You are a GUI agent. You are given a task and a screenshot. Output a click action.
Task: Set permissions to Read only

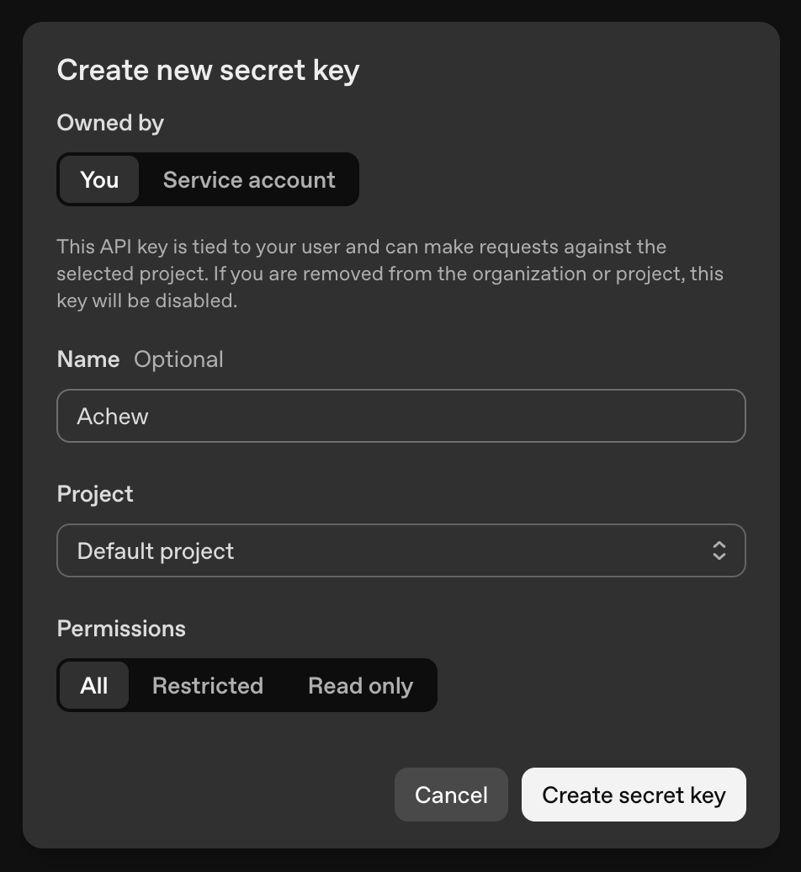click(x=360, y=685)
